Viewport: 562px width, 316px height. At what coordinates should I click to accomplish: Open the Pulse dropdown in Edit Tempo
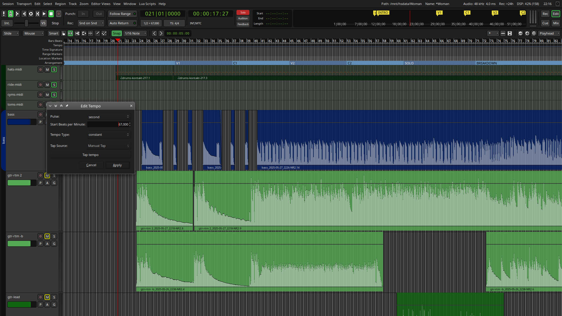pyautogui.click(x=109, y=117)
